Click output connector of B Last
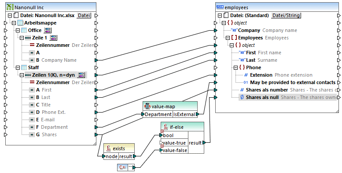The image size is (342, 173). (96, 97)
